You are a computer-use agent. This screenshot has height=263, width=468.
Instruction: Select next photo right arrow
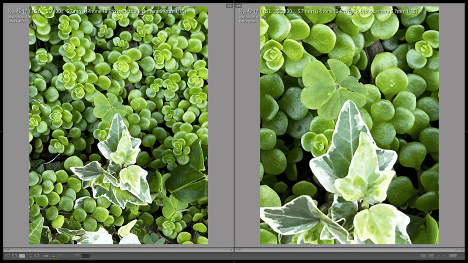[x=444, y=256]
